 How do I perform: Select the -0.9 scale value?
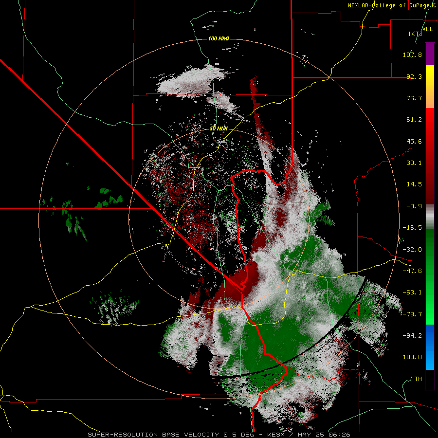[414, 206]
